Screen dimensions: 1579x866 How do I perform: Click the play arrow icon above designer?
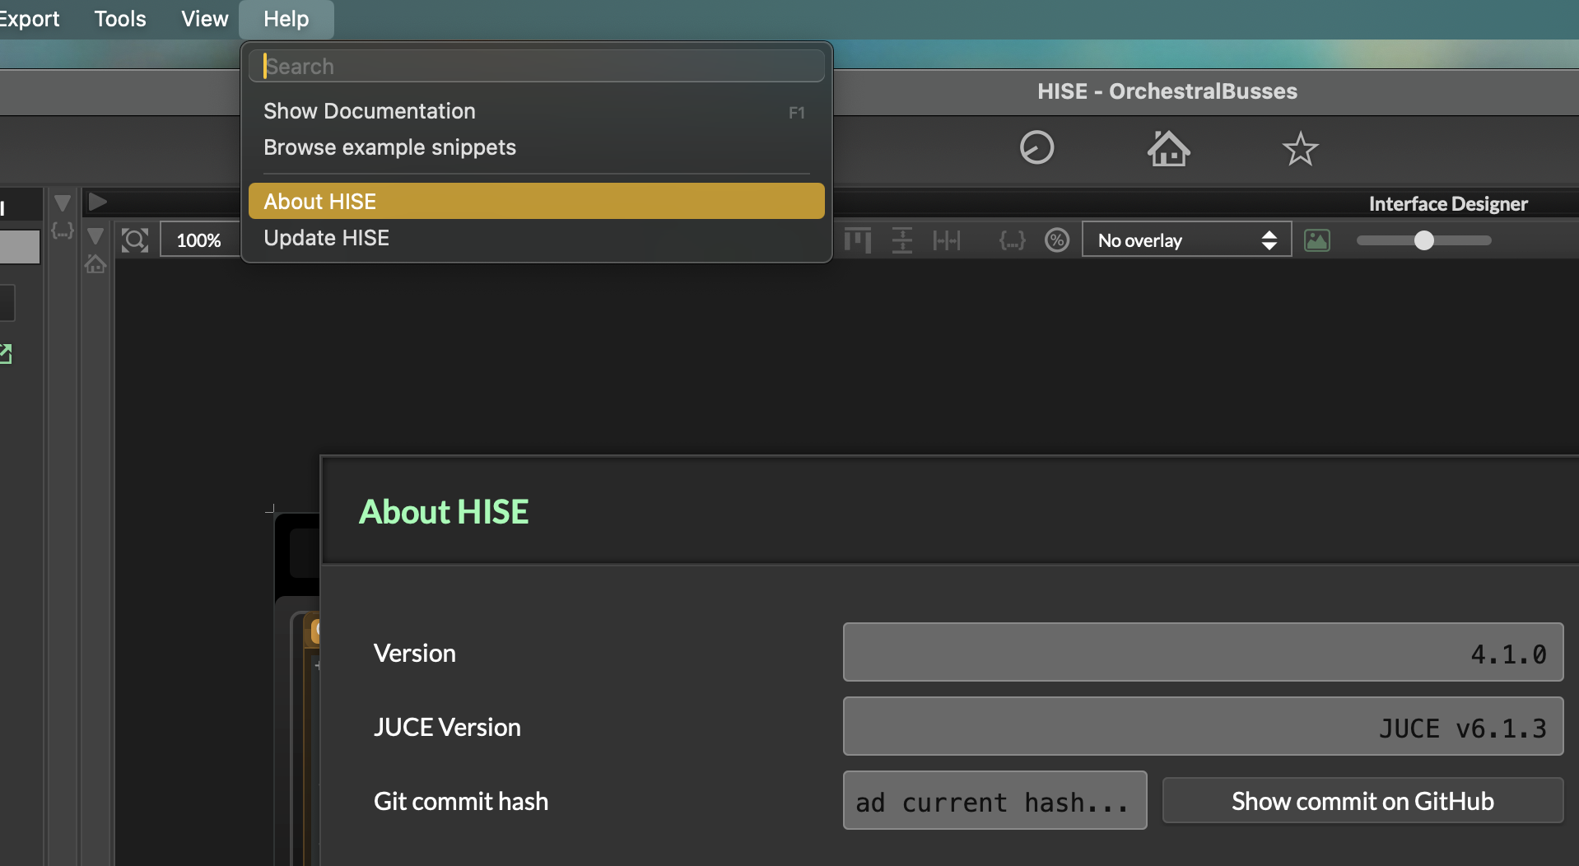click(97, 202)
